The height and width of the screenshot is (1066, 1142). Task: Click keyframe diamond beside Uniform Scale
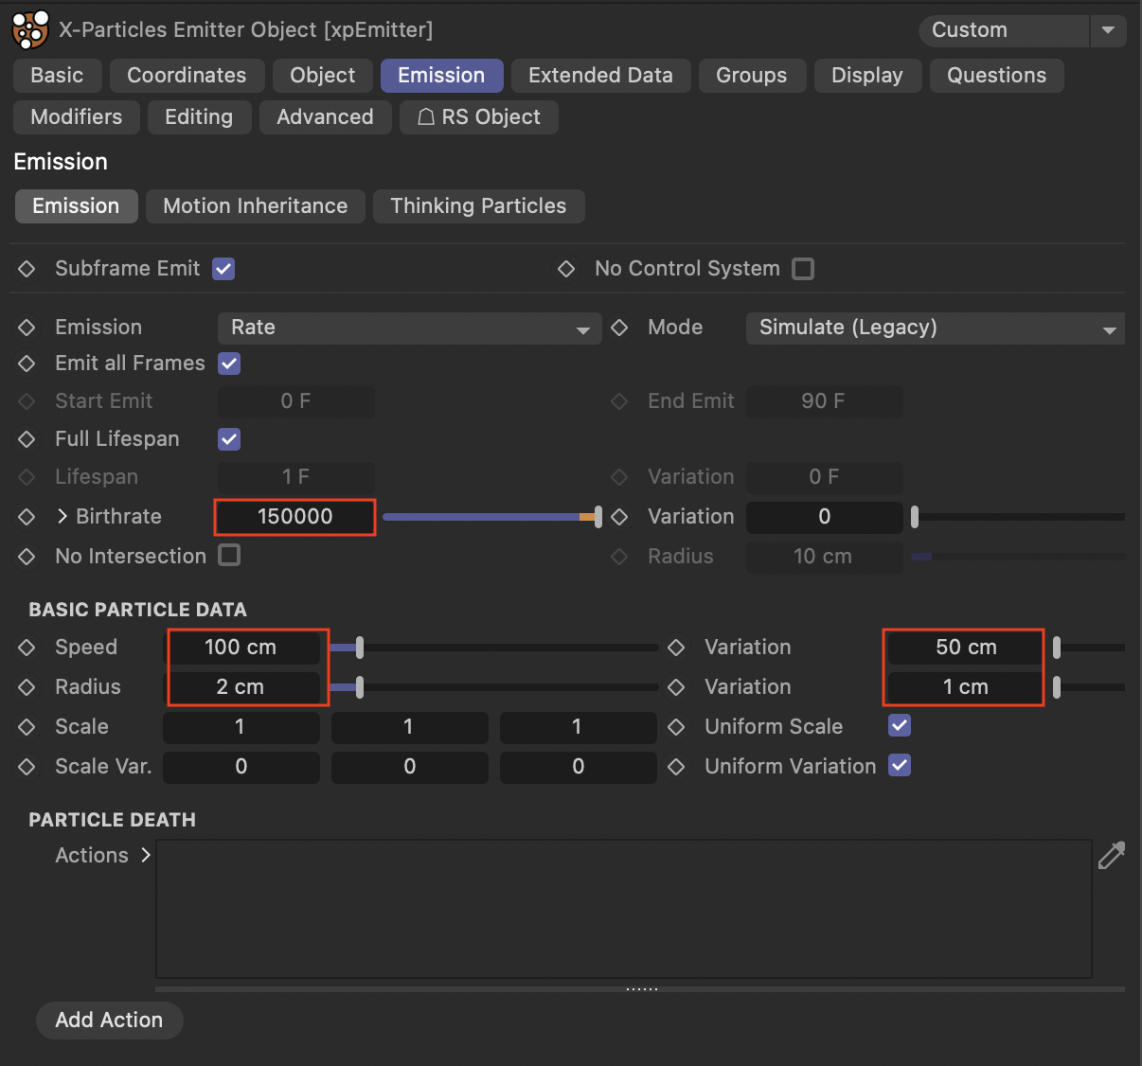coord(676,727)
